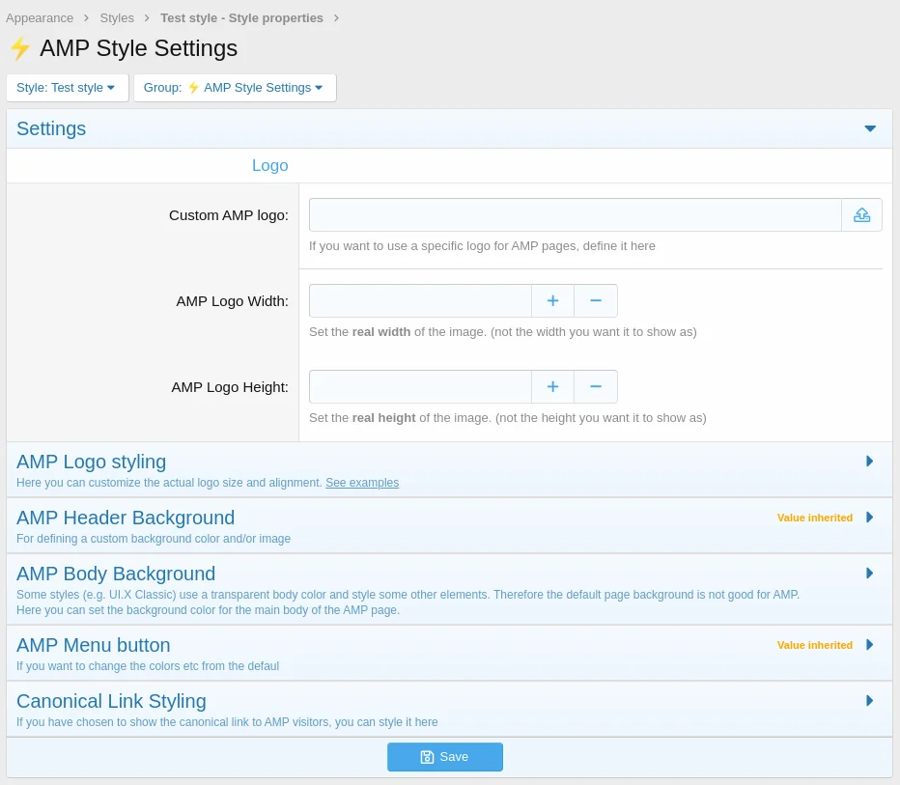Go to Appearance in breadcrumb
The image size is (900, 785).
pos(40,18)
